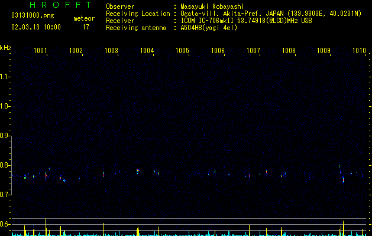
Task: Click the 1006 time axis marker
Action: pos(218,50)
